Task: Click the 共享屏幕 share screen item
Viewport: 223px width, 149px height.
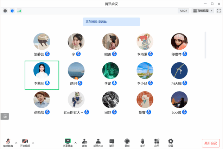Action: click(68, 142)
